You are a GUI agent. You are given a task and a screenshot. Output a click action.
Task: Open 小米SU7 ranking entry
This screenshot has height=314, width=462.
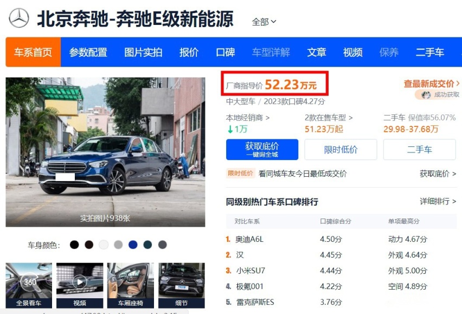click(251, 271)
